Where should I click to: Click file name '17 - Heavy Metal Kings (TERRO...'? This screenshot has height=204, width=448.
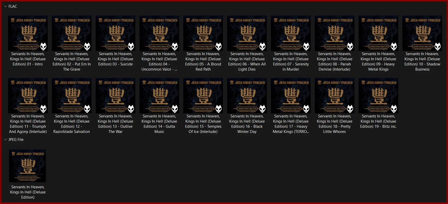pos(291,124)
